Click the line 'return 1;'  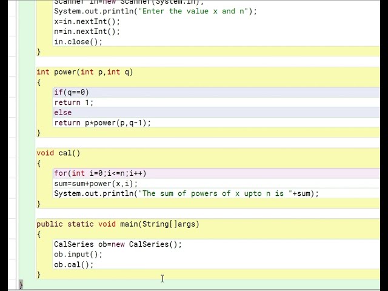click(73, 102)
